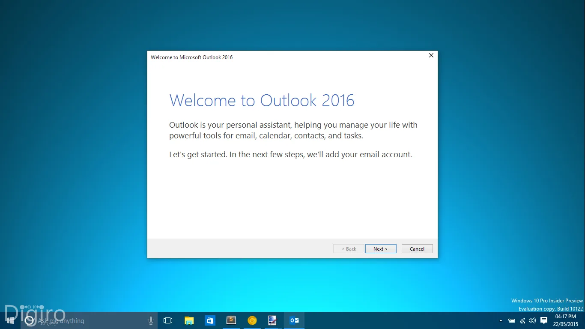585x329 pixels.
Task: Open the yellow Chrome Canary taskbar icon
Action: click(x=252, y=320)
